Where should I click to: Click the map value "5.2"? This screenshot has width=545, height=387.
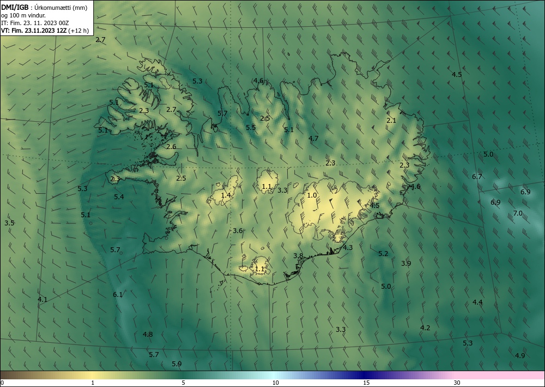pos(383,254)
